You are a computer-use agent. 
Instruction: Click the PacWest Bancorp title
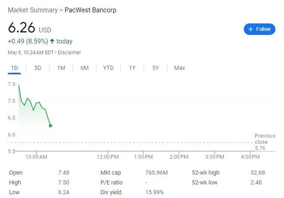(91, 10)
